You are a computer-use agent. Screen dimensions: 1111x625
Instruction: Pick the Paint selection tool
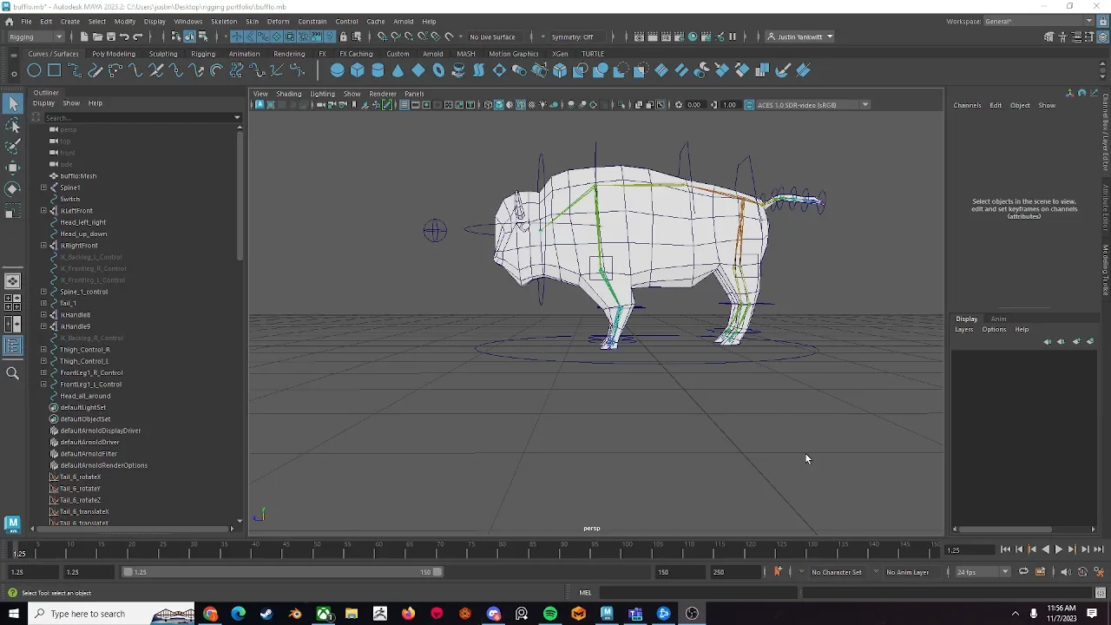[x=12, y=147]
